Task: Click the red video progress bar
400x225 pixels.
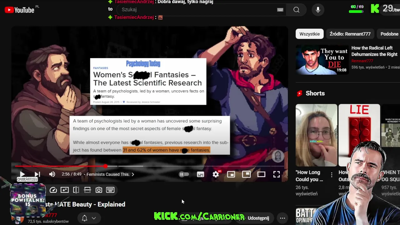Action: tap(60, 166)
